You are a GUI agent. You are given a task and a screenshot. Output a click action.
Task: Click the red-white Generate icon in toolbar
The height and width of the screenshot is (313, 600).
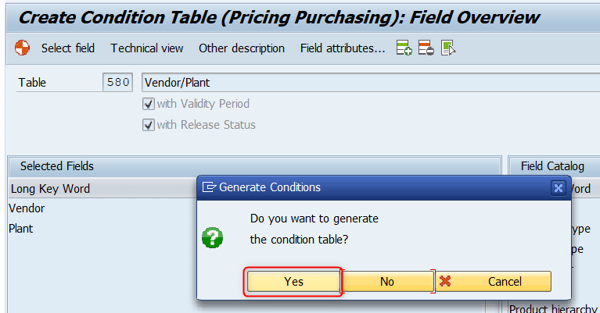tap(22, 48)
